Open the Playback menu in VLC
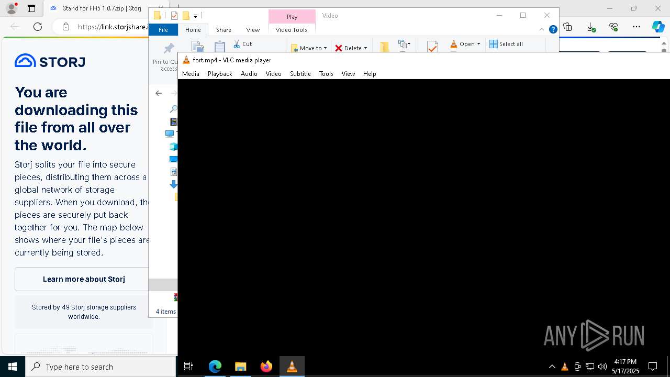Image resolution: width=670 pixels, height=377 pixels. pos(220,74)
